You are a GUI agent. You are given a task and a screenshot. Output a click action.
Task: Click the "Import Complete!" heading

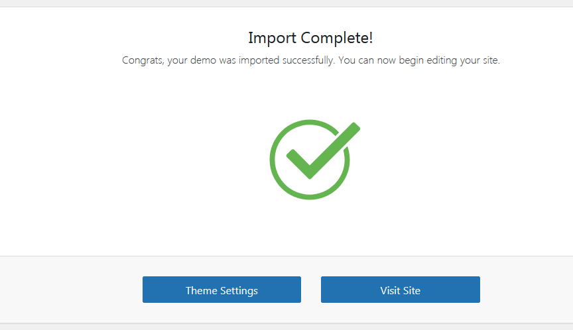[x=310, y=37]
